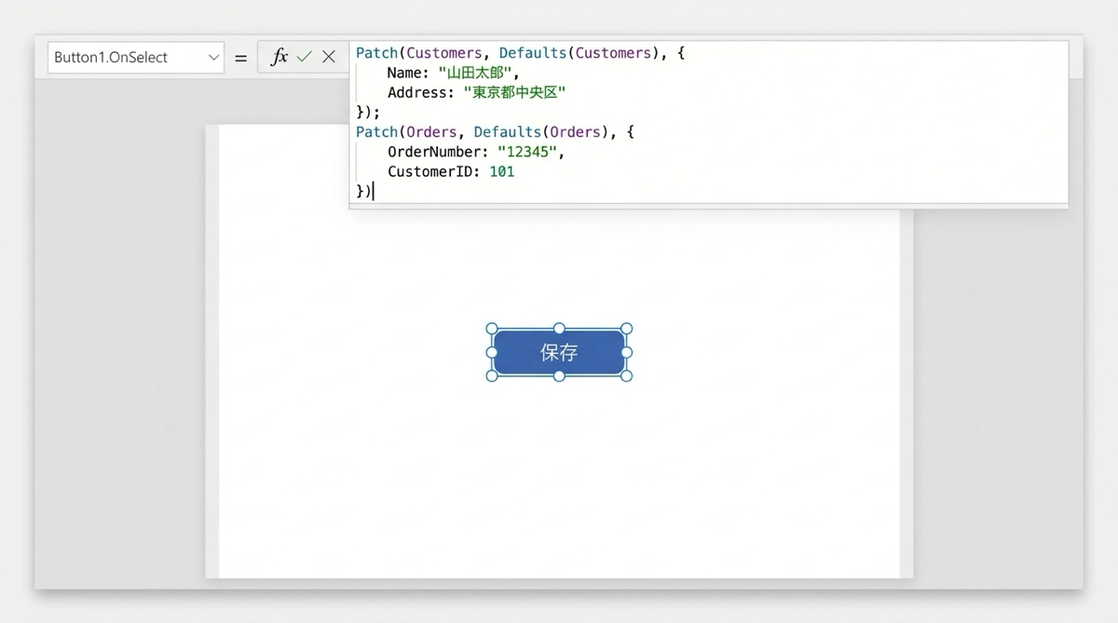Screen dimensions: 1118x623
Task: Open the Button1.OnSelect property dropdown
Action: [126, 57]
